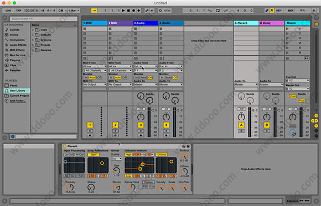Toggle the computer MIDI keyboard icon
The image size is (321, 206).
point(272,10)
